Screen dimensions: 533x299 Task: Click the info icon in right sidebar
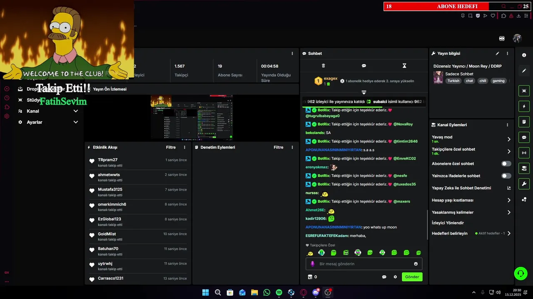click(x=524, y=55)
